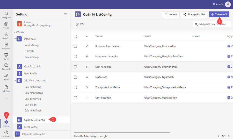Collapse the Danh mục expander arrow
The image size is (233, 139).
pyautogui.click(x=15, y=39)
